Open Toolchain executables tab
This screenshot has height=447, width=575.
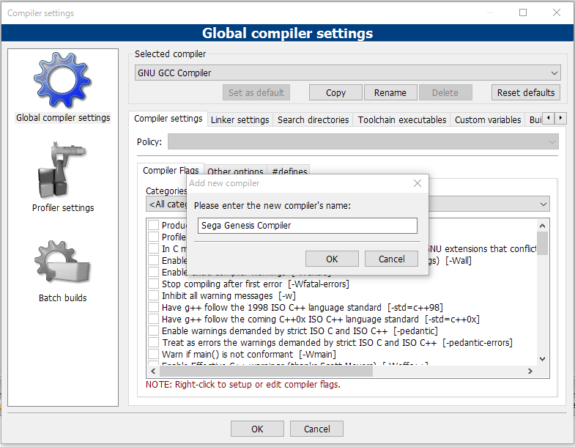(402, 120)
